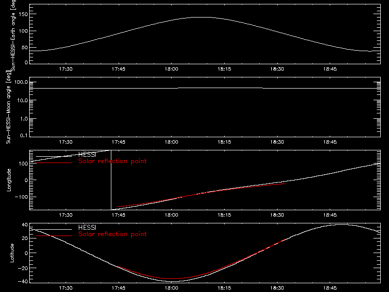The image size is (389, 292).
Task: Select the 20 tick label on Latitude plot
Action: [25, 238]
